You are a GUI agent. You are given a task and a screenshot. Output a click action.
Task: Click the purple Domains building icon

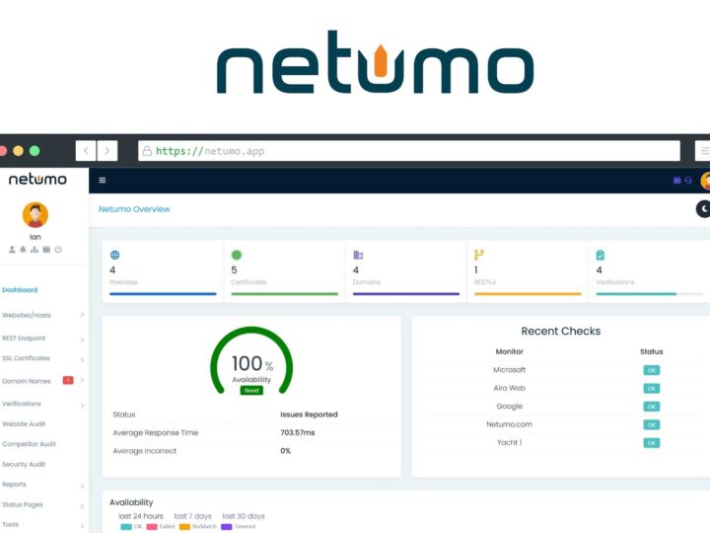coord(358,255)
